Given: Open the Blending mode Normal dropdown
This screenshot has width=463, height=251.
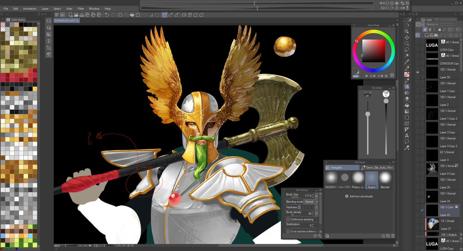Looking at the screenshot, I should (311, 201).
